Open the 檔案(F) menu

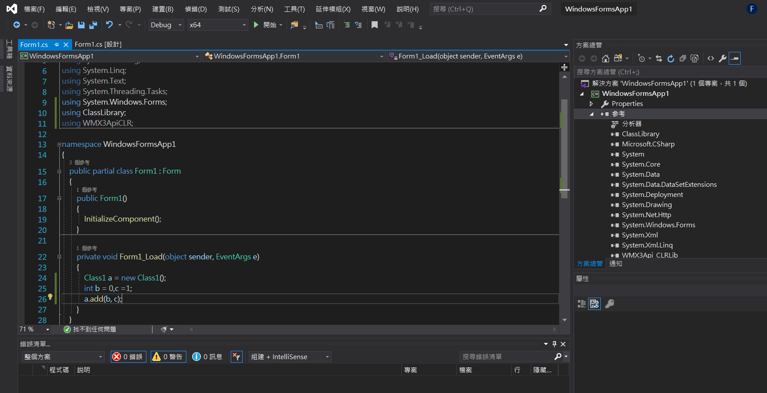(x=34, y=9)
